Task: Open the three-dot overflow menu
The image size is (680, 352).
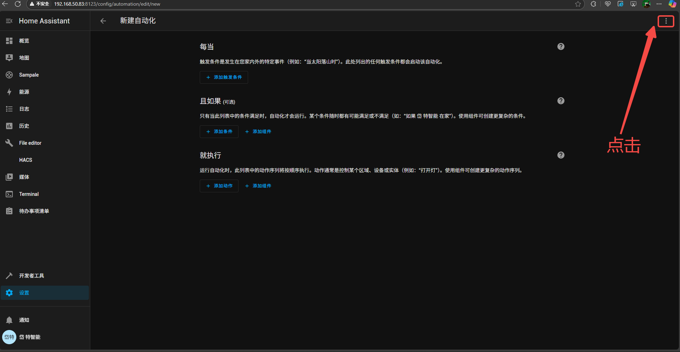Action: [x=666, y=21]
